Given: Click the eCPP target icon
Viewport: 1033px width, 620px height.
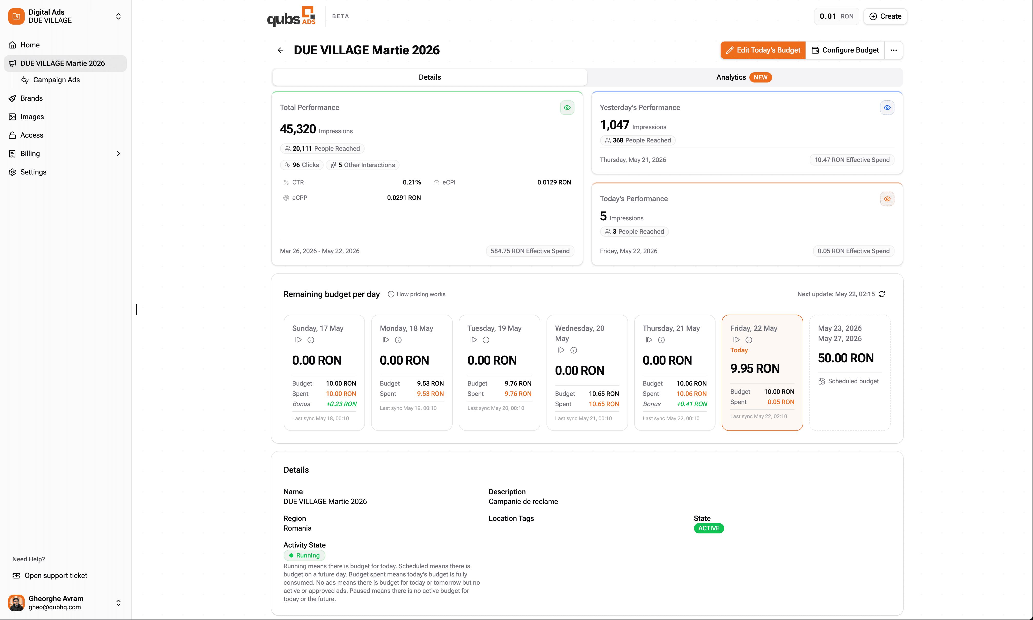Looking at the screenshot, I should coord(286,198).
